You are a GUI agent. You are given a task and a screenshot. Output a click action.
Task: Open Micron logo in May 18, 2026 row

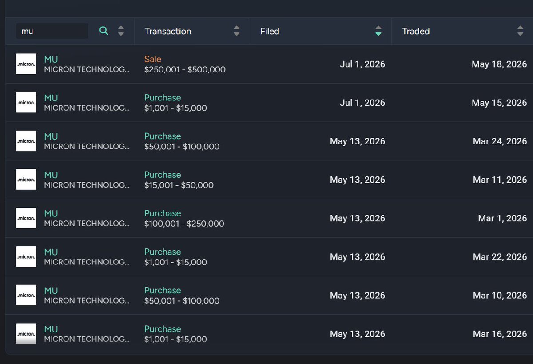(x=26, y=64)
